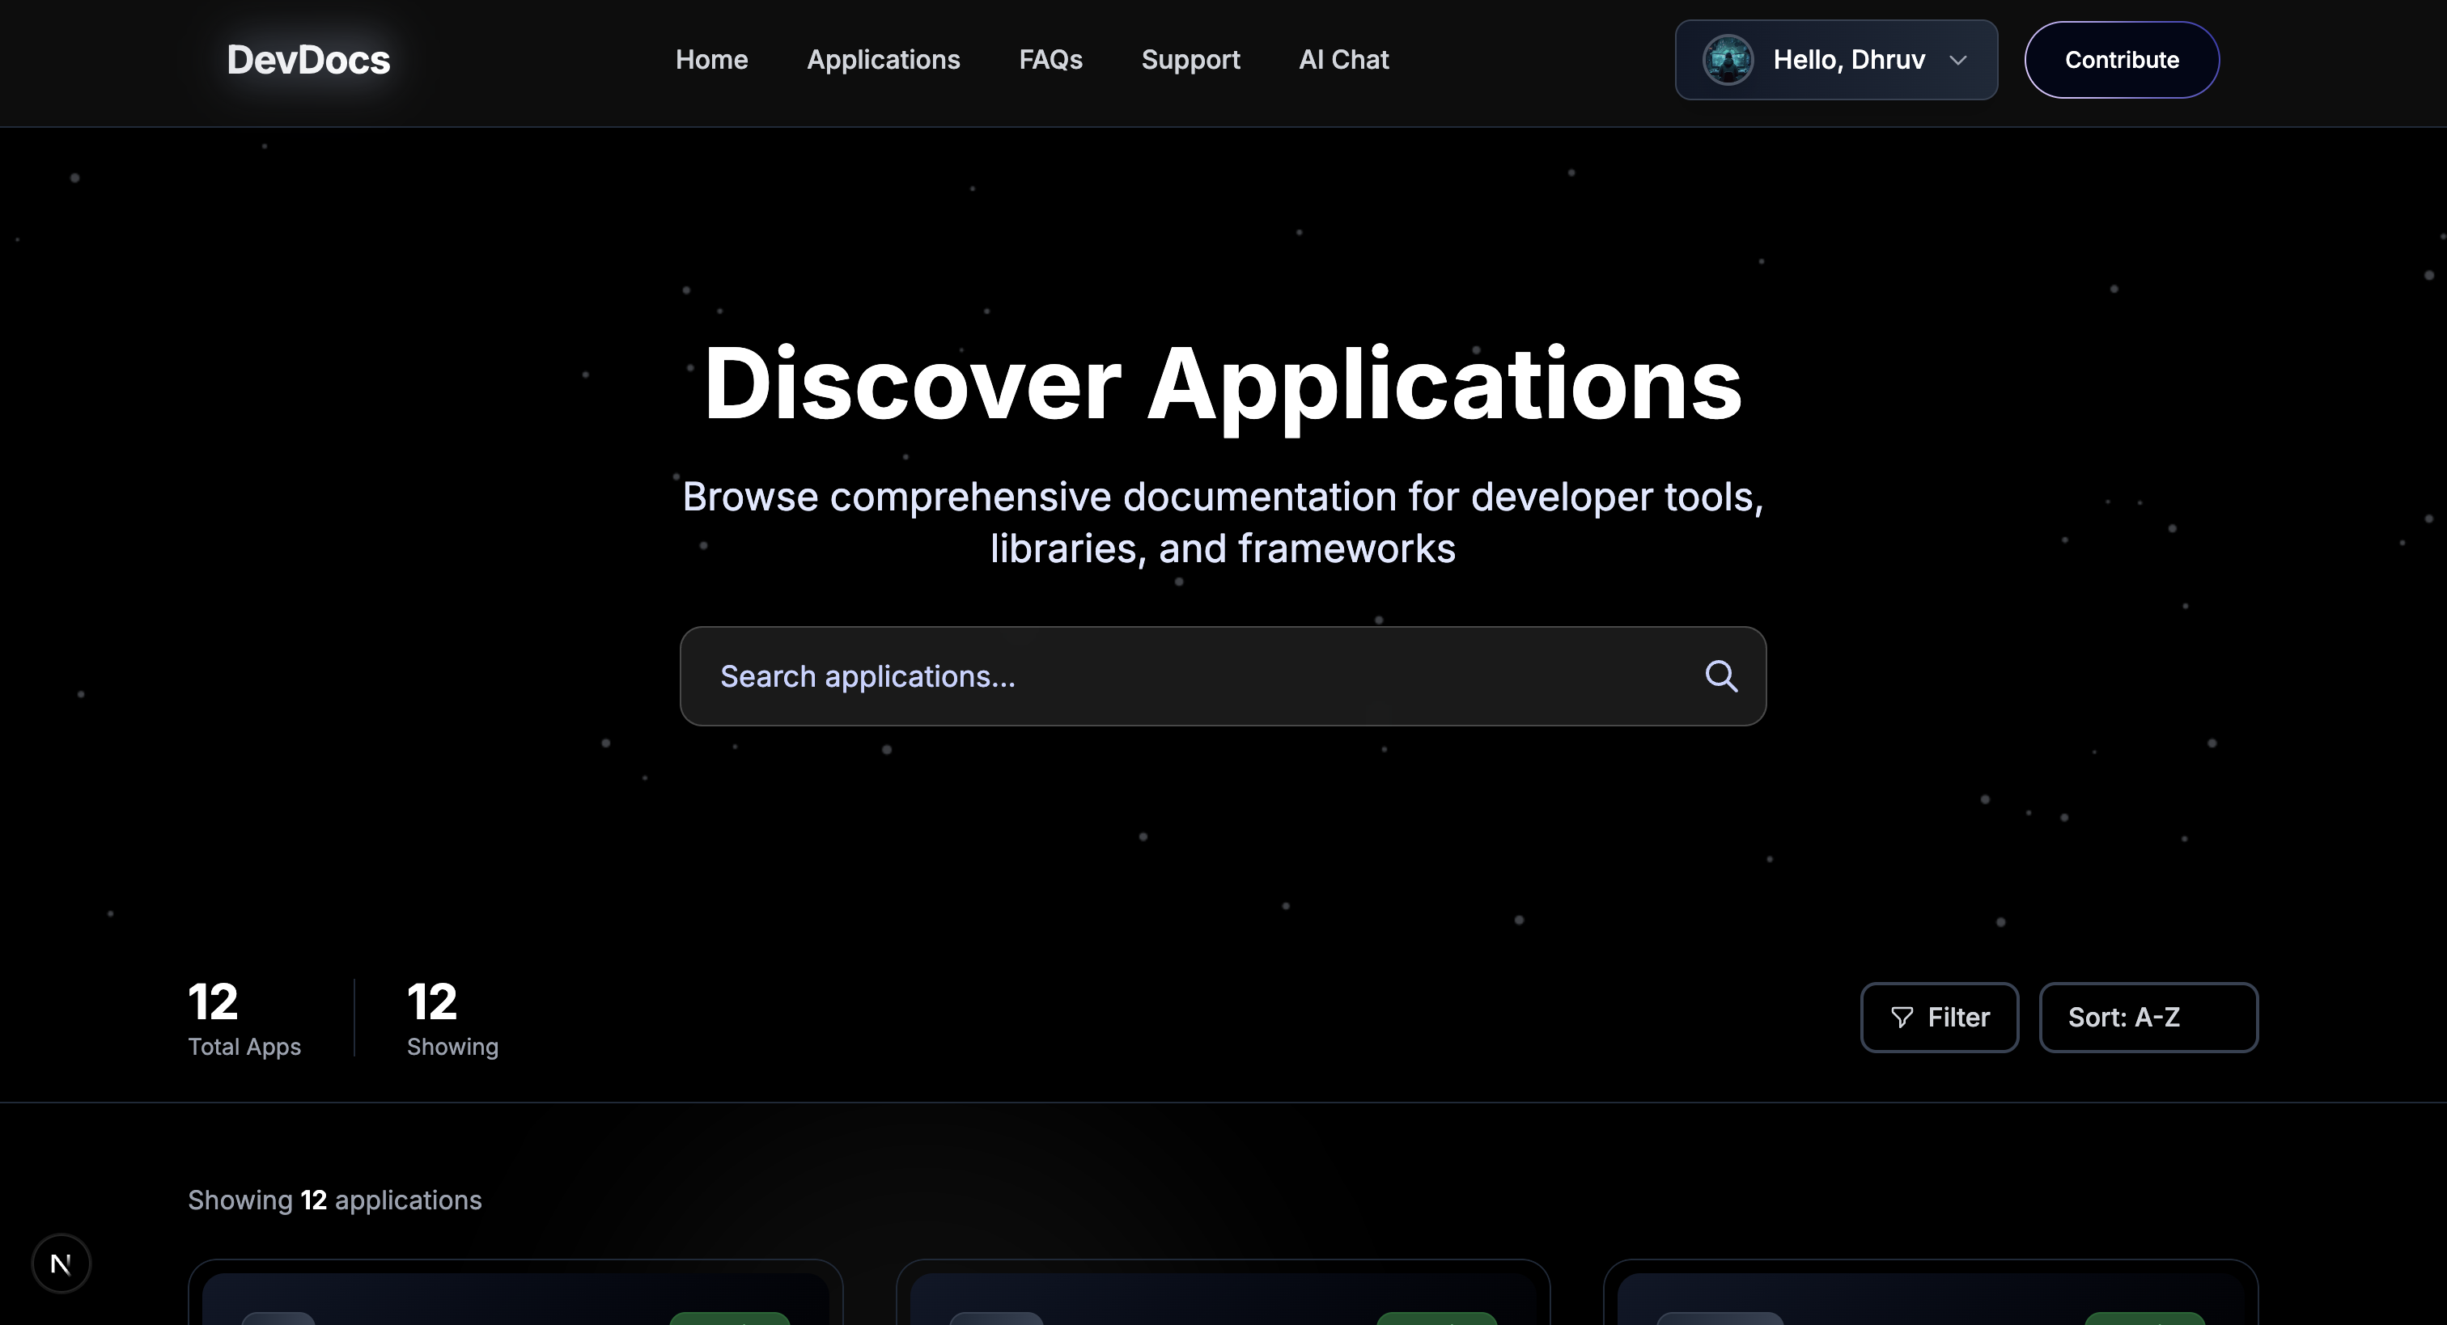The width and height of the screenshot is (2447, 1325).
Task: Click the DevDocs logo
Action: coord(307,60)
